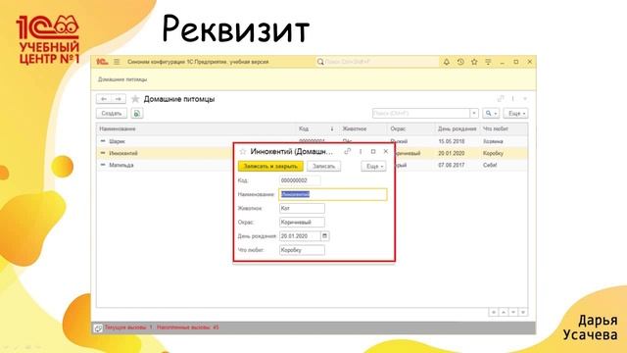627x353 pixels.
Task: Maximize the Иннокентий dialog
Action: point(373,151)
